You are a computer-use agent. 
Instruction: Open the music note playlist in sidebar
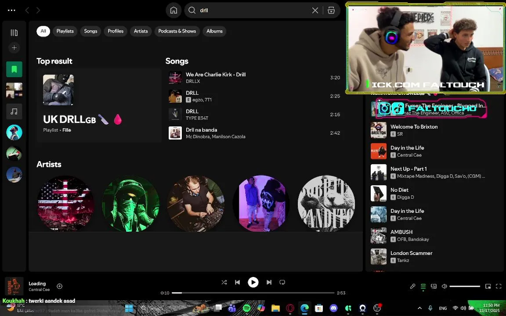point(14,111)
